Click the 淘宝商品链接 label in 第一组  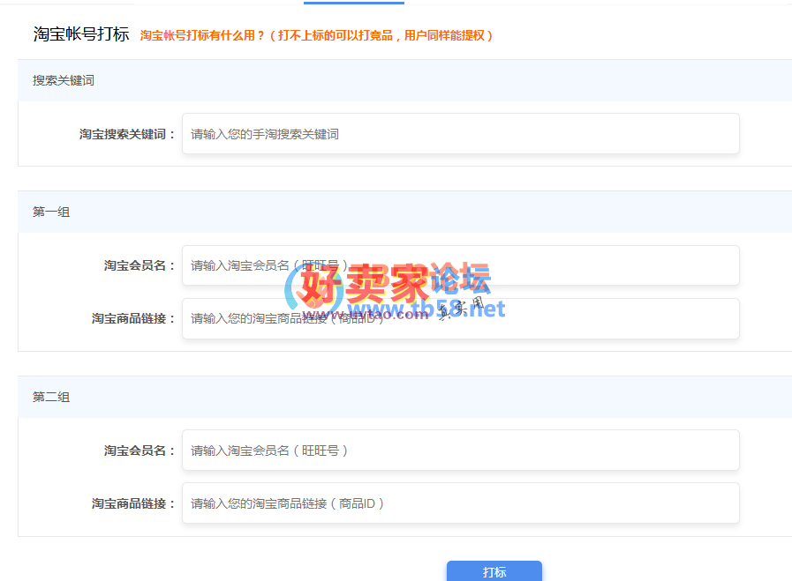click(133, 318)
